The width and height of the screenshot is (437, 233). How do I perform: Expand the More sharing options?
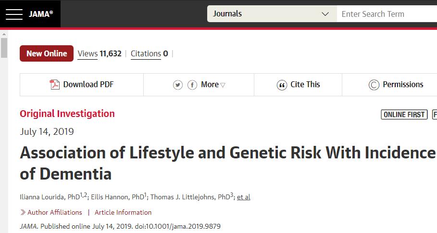tap(213, 85)
